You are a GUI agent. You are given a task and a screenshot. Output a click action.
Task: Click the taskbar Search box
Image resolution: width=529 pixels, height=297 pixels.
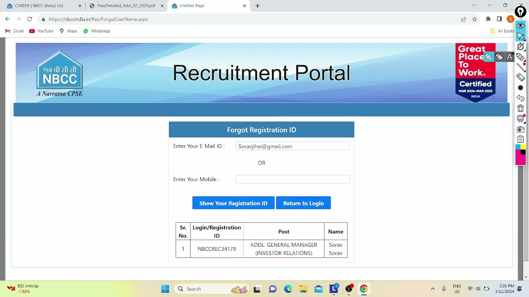click(212, 289)
